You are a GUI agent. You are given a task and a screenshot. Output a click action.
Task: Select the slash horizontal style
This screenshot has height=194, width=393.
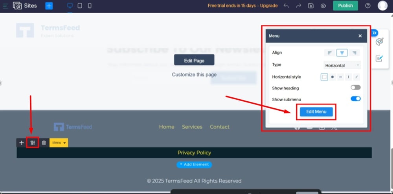356,77
